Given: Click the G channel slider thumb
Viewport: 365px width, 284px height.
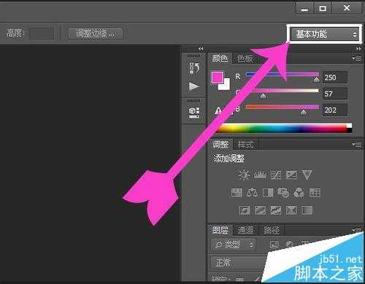Looking at the screenshot, I should [x=263, y=96].
